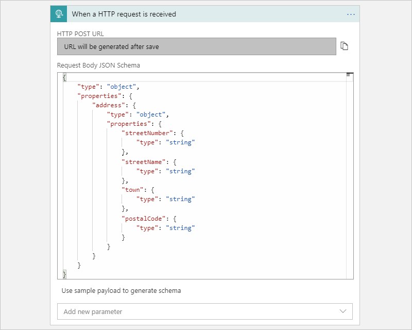Image resolution: width=412 pixels, height=330 pixels.
Task: Click the first "type": "object" line
Action: 108,86
